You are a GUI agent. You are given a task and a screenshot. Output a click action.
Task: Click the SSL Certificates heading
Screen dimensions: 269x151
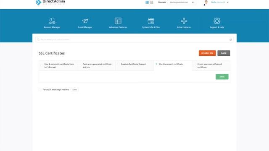[x=52, y=53]
